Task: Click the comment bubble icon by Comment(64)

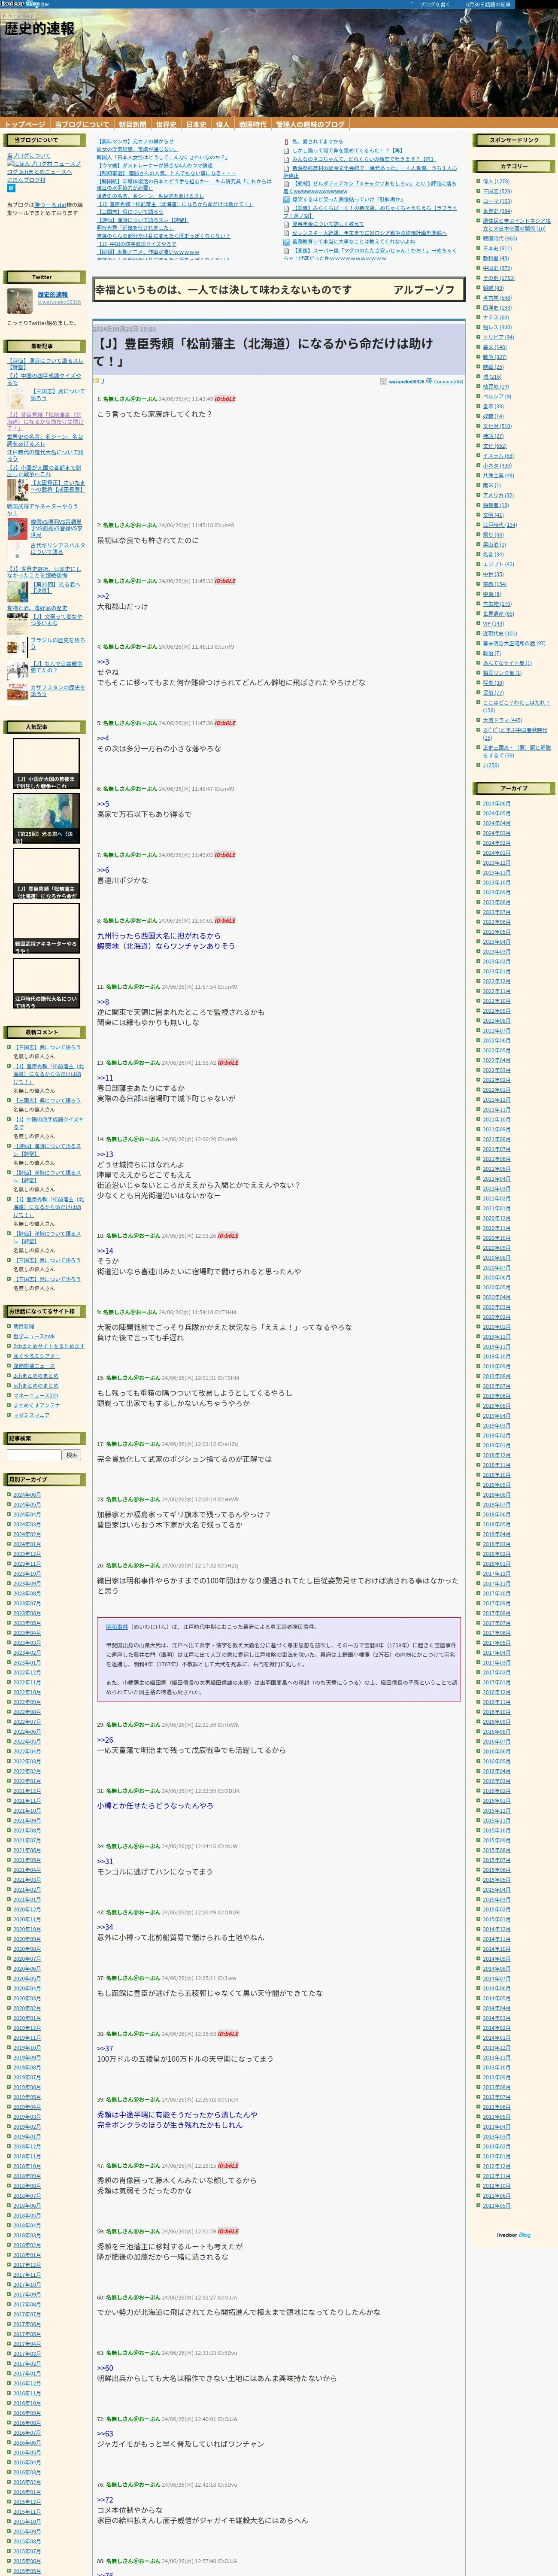Action: (x=430, y=381)
